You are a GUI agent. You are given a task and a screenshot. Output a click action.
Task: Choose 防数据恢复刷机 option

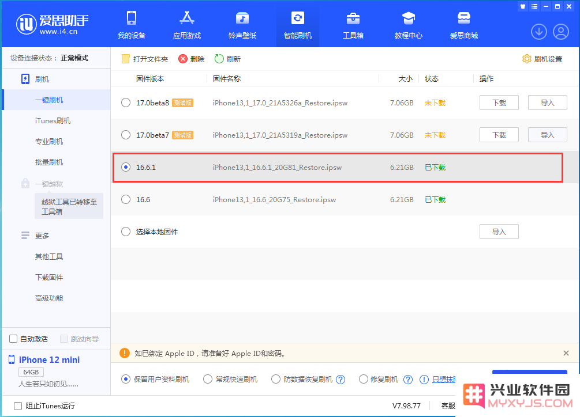click(x=276, y=379)
